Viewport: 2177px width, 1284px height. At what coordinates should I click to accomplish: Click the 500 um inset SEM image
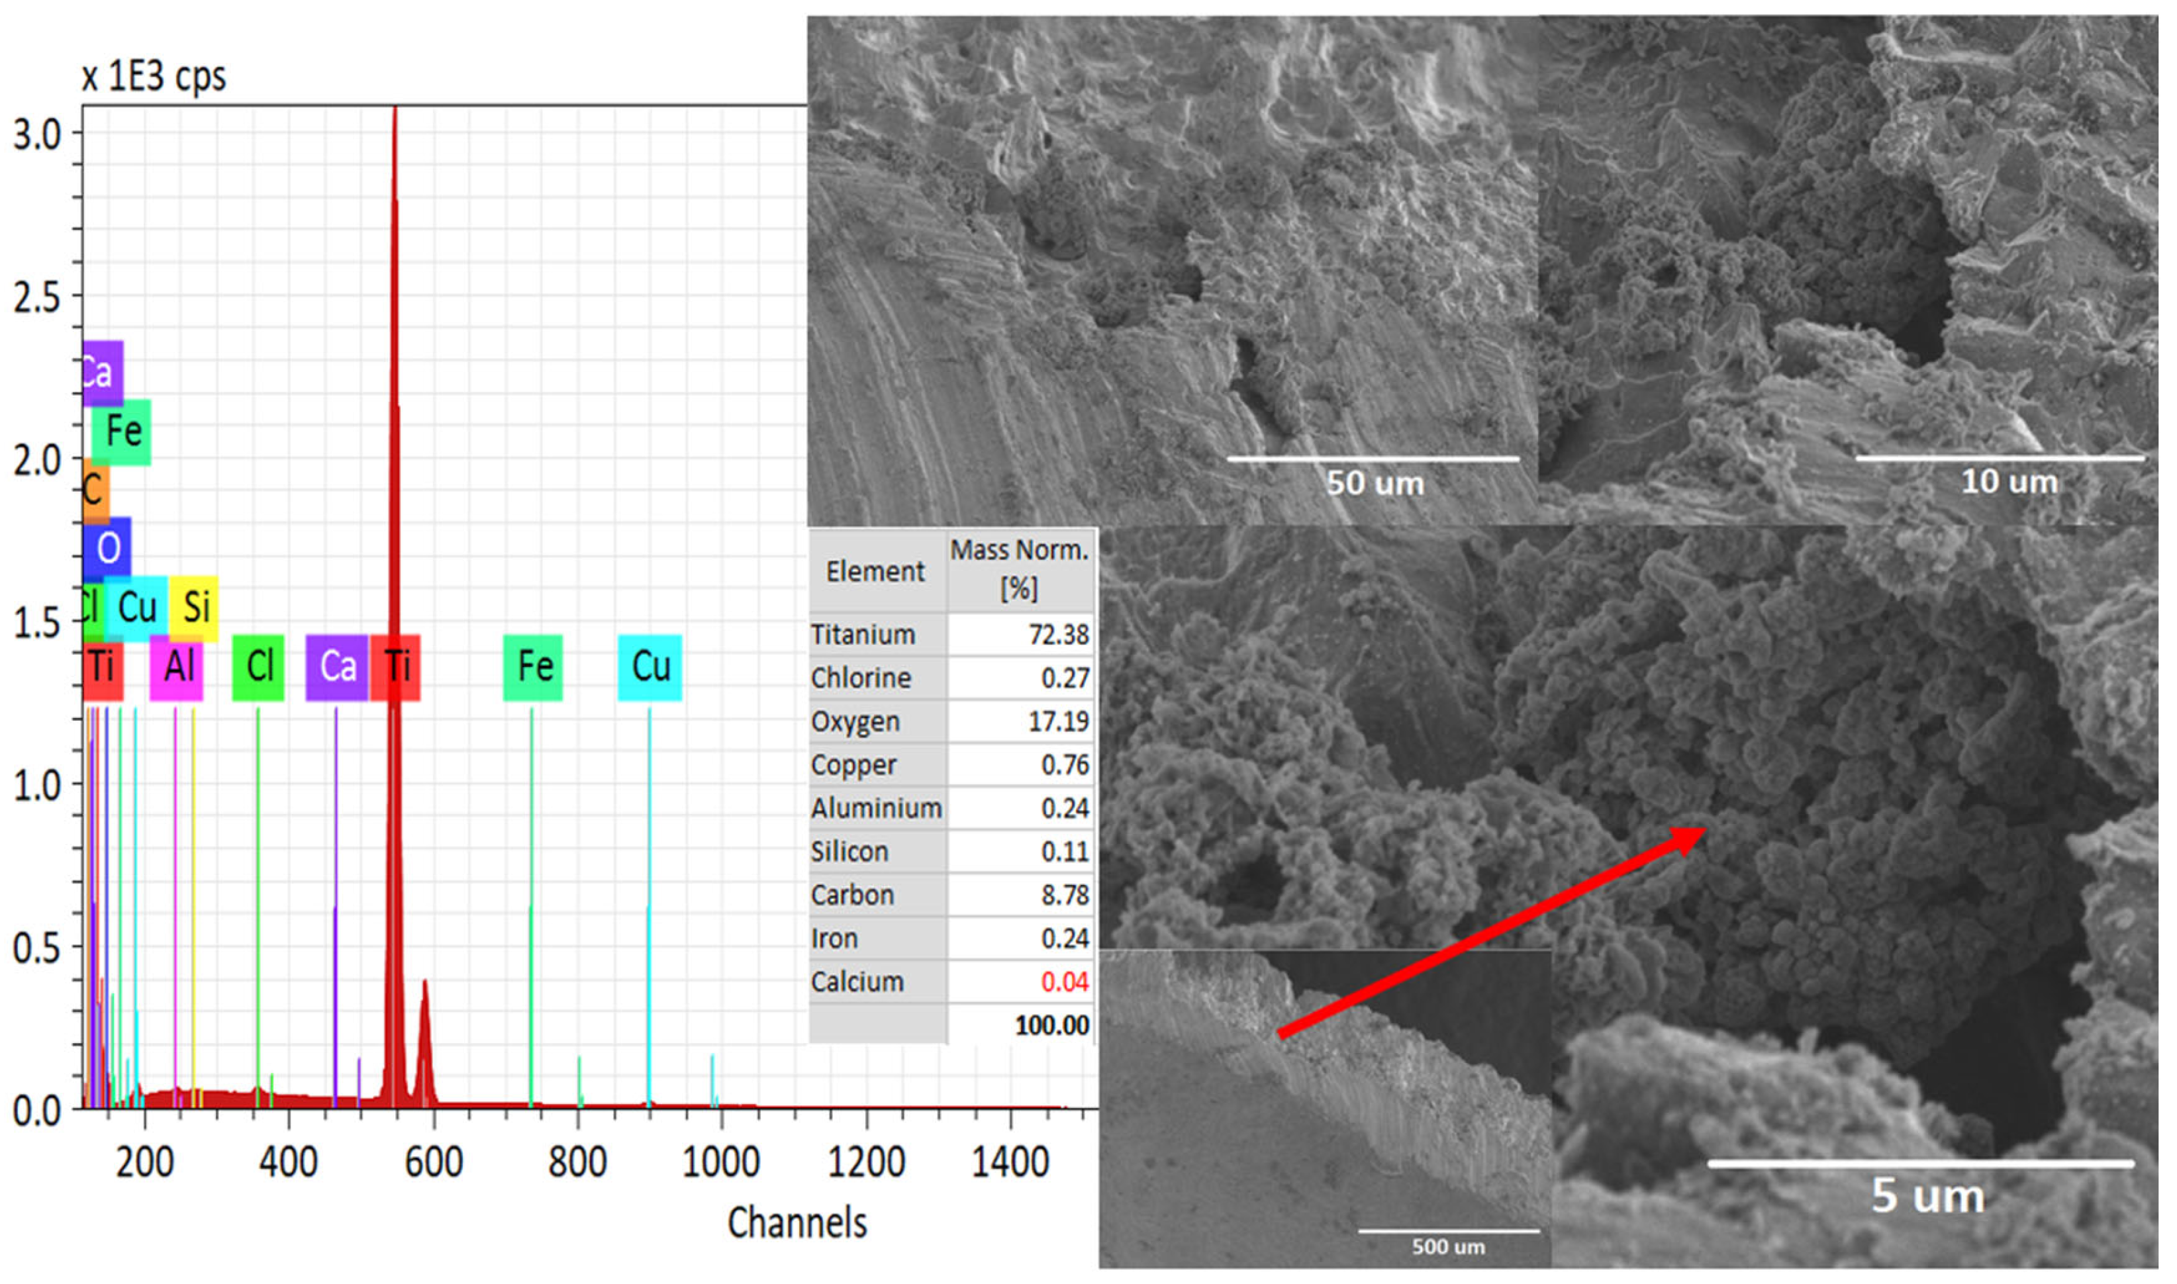click(1324, 1116)
